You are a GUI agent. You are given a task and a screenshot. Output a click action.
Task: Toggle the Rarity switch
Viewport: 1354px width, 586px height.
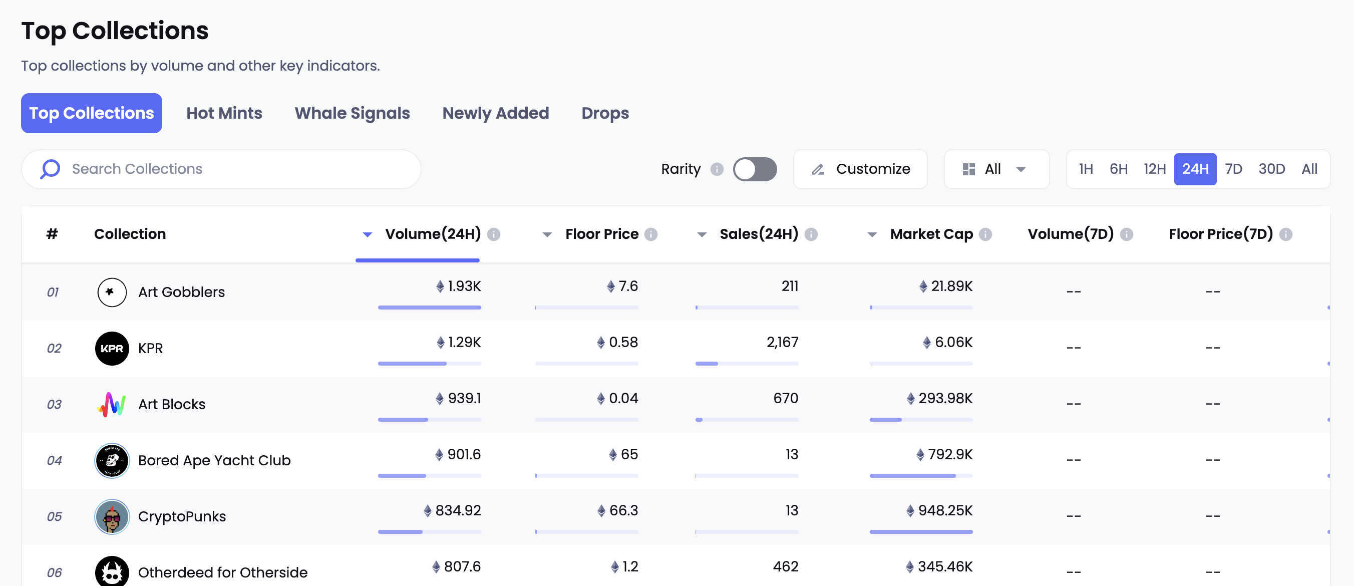754,169
